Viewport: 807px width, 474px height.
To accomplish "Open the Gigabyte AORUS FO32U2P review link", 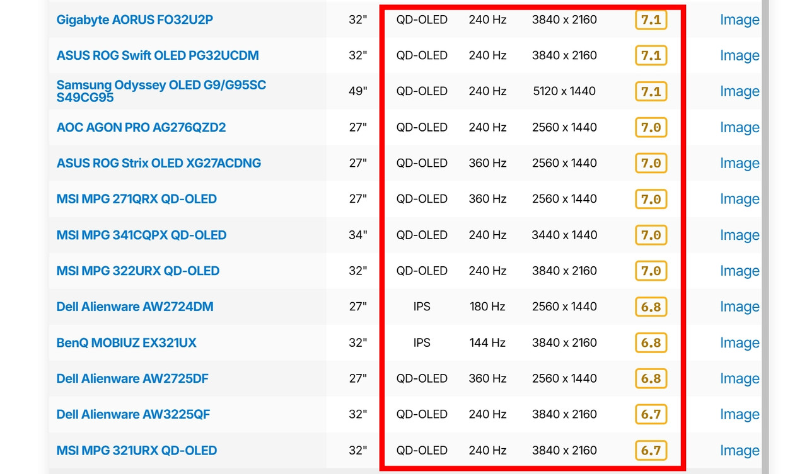I will [135, 20].
